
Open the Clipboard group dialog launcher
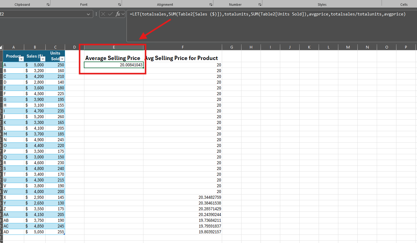(48, 5)
